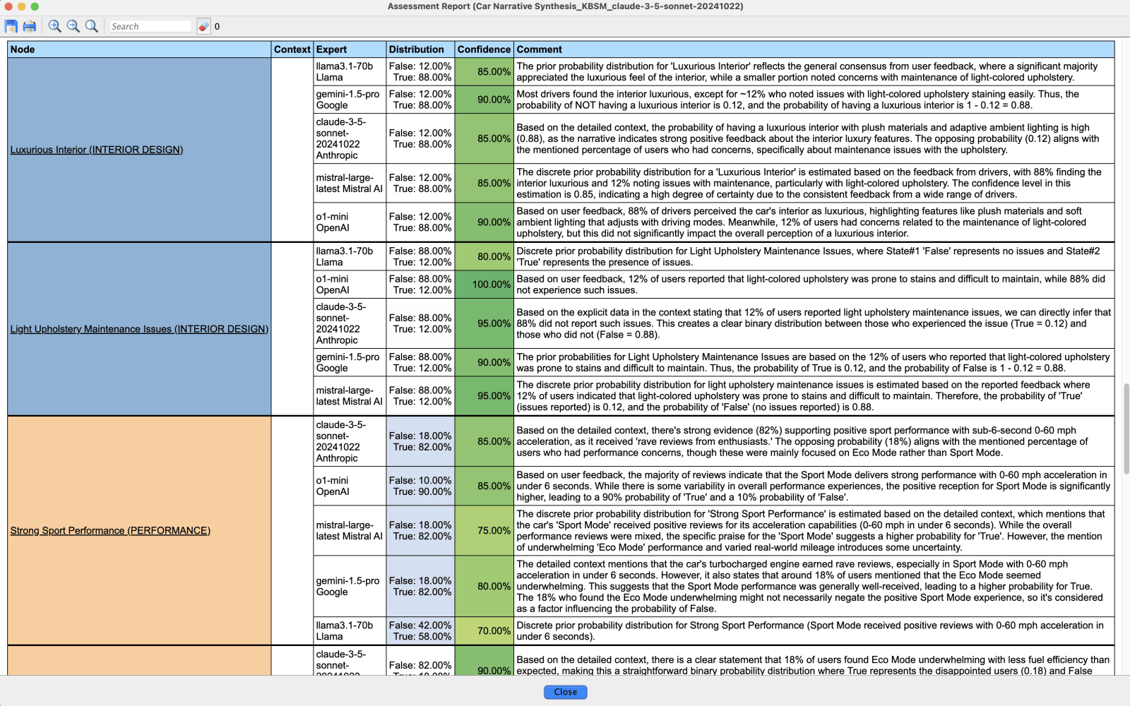Reset the report zoom level

click(91, 25)
